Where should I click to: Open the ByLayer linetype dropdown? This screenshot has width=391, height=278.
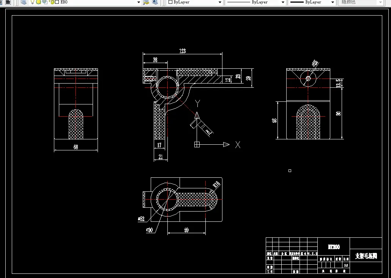[283, 2]
